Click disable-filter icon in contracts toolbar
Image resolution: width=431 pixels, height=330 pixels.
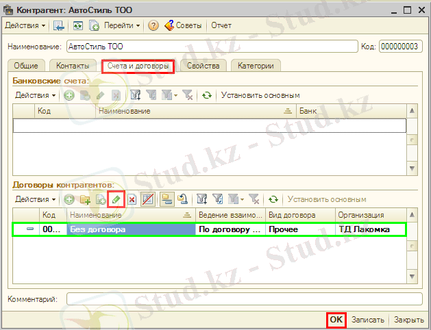[x=254, y=199]
